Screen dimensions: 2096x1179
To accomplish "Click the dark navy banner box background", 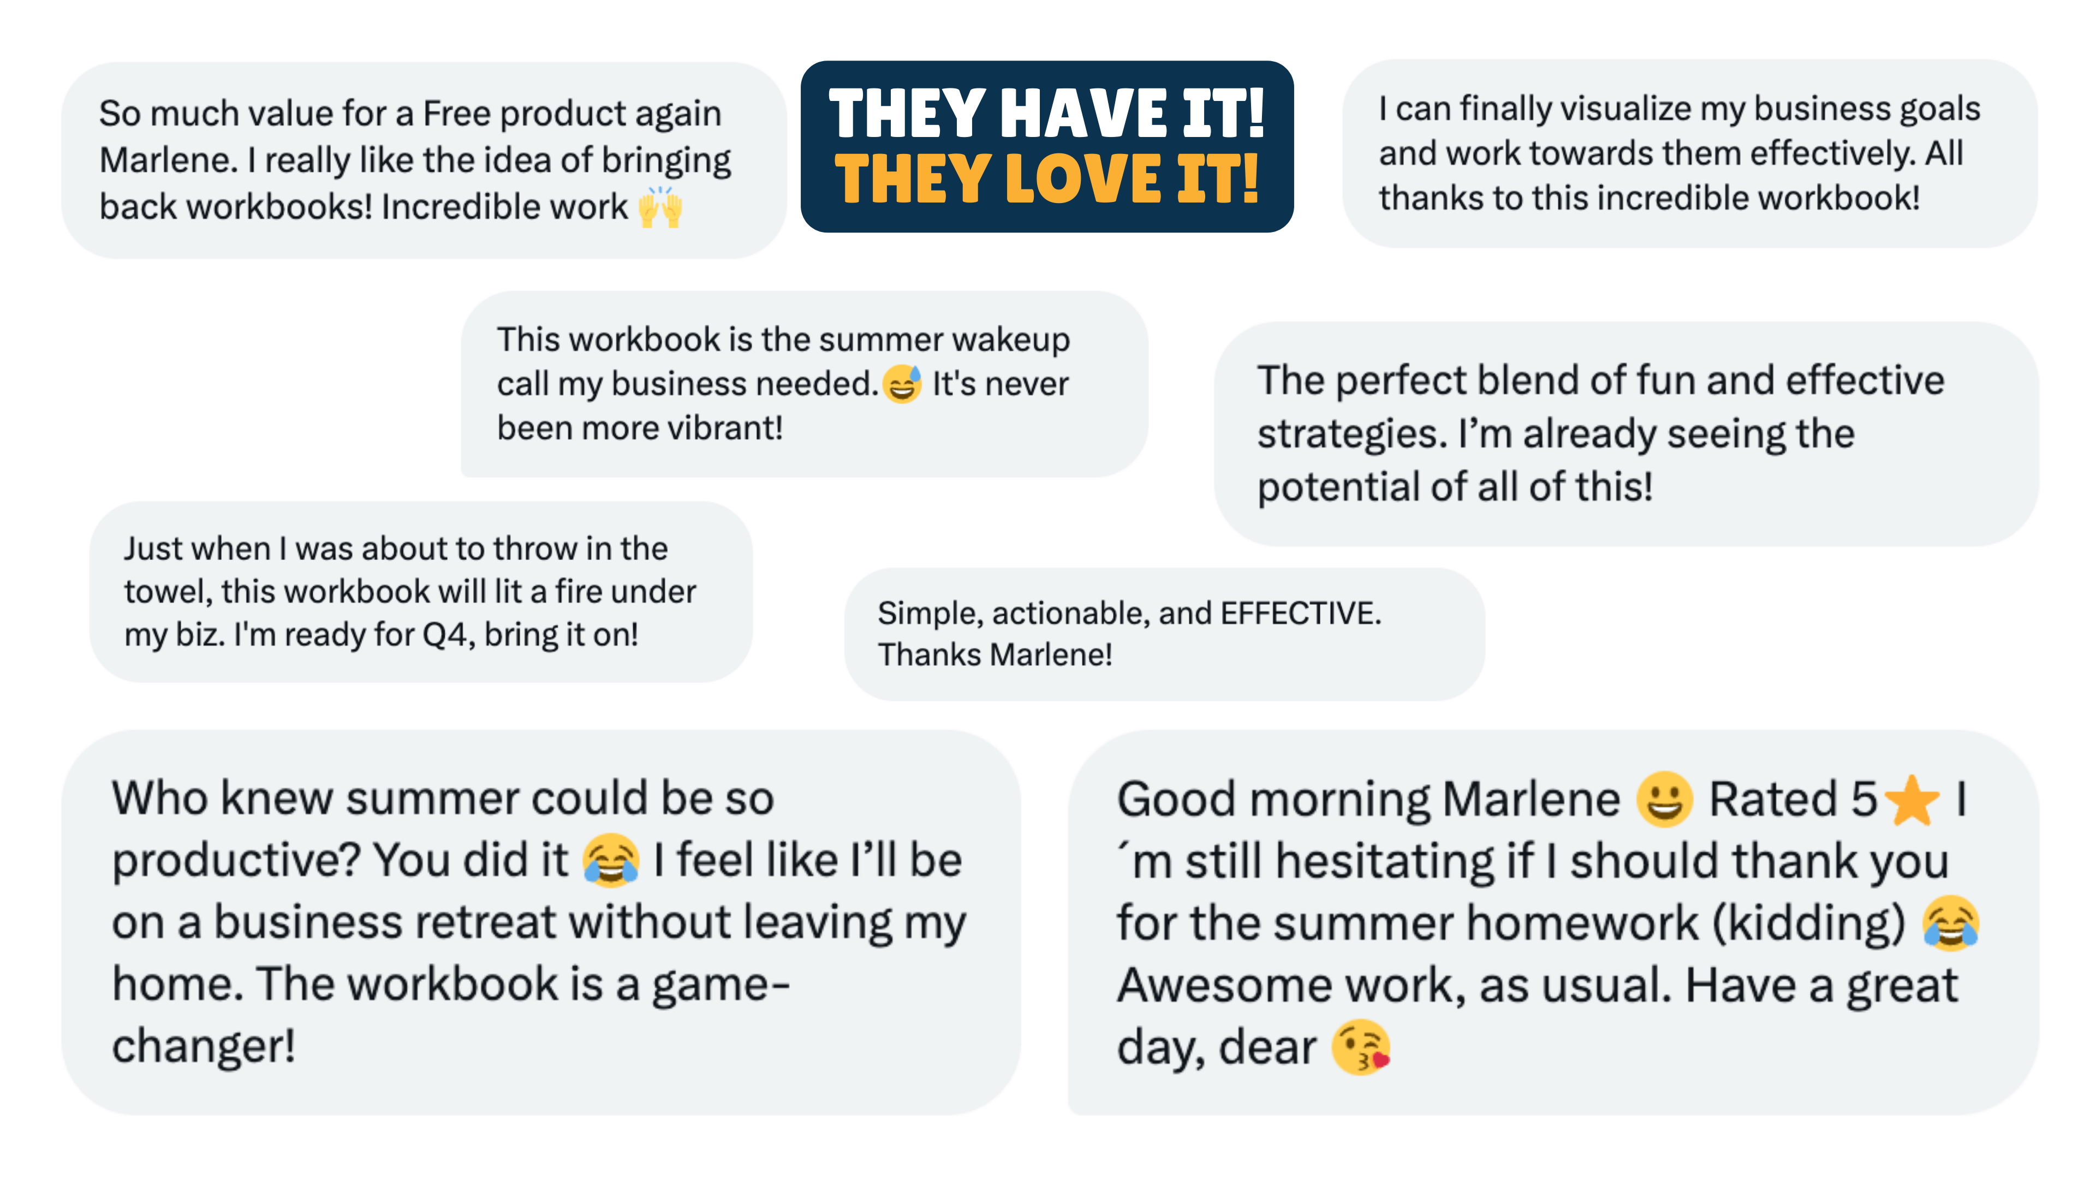I will pyautogui.click(x=1047, y=146).
